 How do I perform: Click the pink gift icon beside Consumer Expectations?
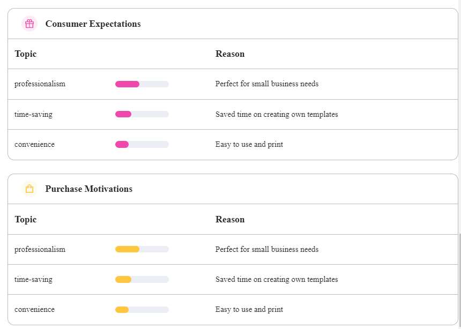pyautogui.click(x=29, y=24)
